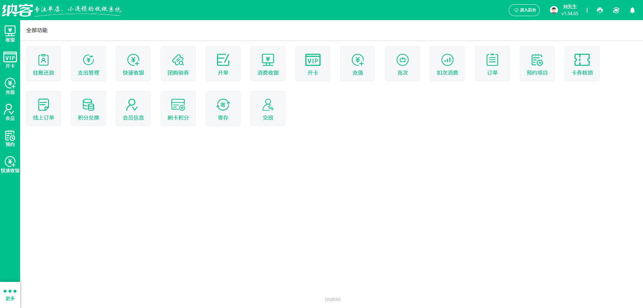Screen dimensions: 643x308
Task: Click the user avatar for 刘先生
Action: coord(554,10)
